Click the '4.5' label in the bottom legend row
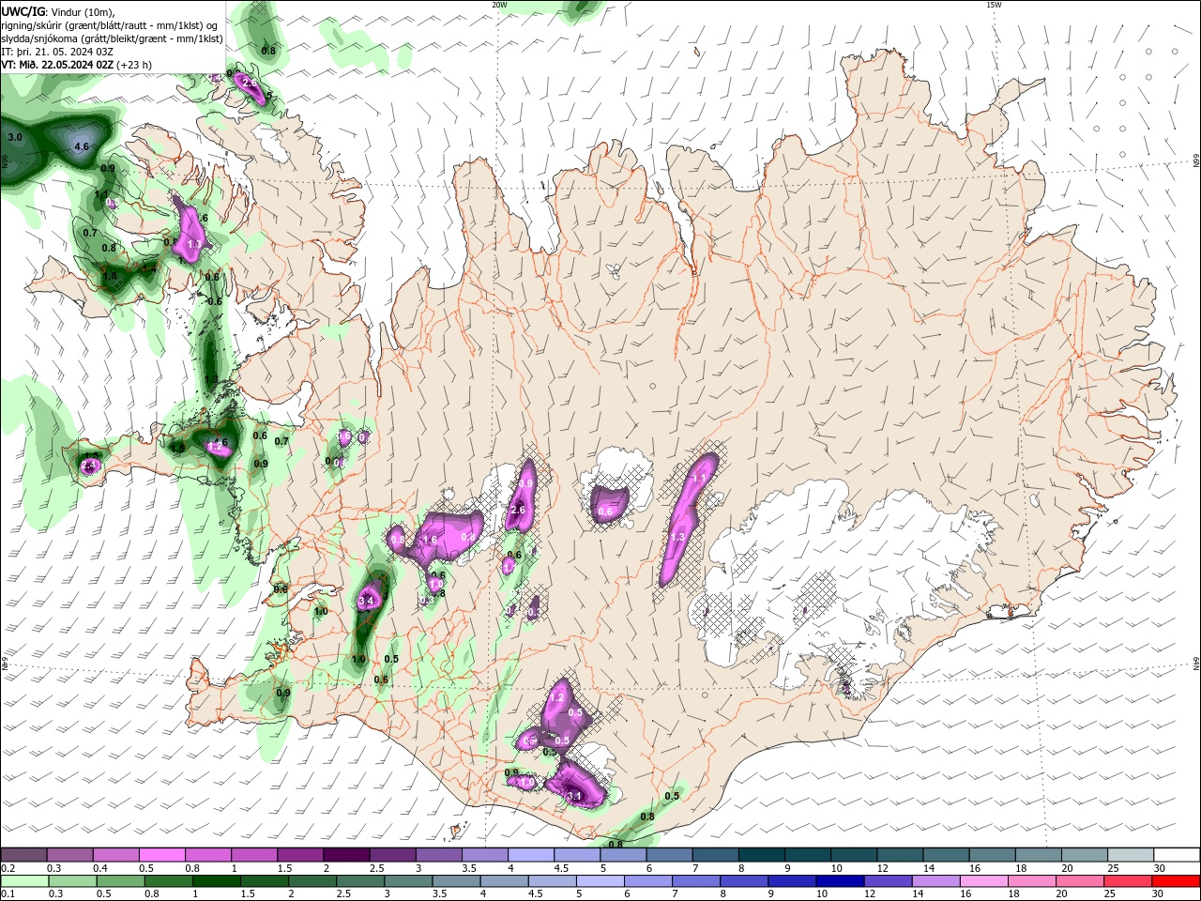Screen dimensions: 1201x901 click(x=536, y=894)
